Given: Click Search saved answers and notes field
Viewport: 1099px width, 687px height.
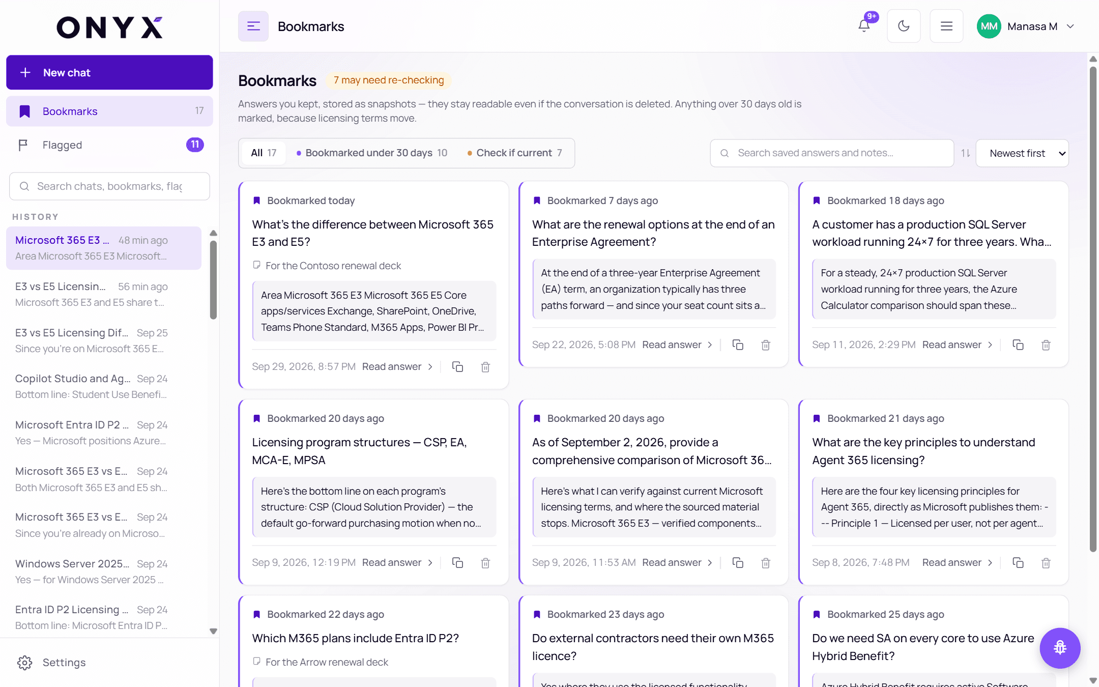Looking at the screenshot, I should [832, 153].
